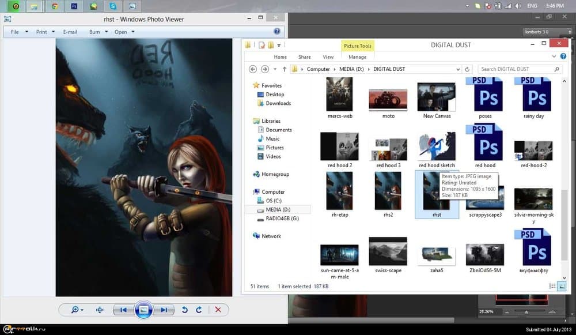The image size is (576, 335).
Task: Delete the photo with the red X
Action: (218, 310)
